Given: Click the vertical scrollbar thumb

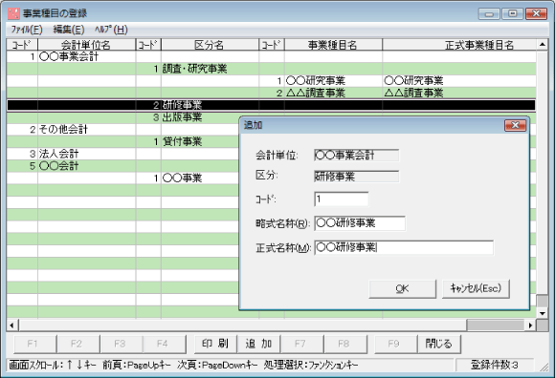Looking at the screenshot, I should click(543, 301).
